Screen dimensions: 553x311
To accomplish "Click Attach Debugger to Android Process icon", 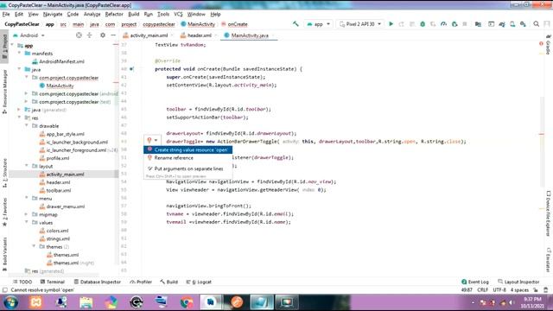I will pyautogui.click(x=454, y=24).
